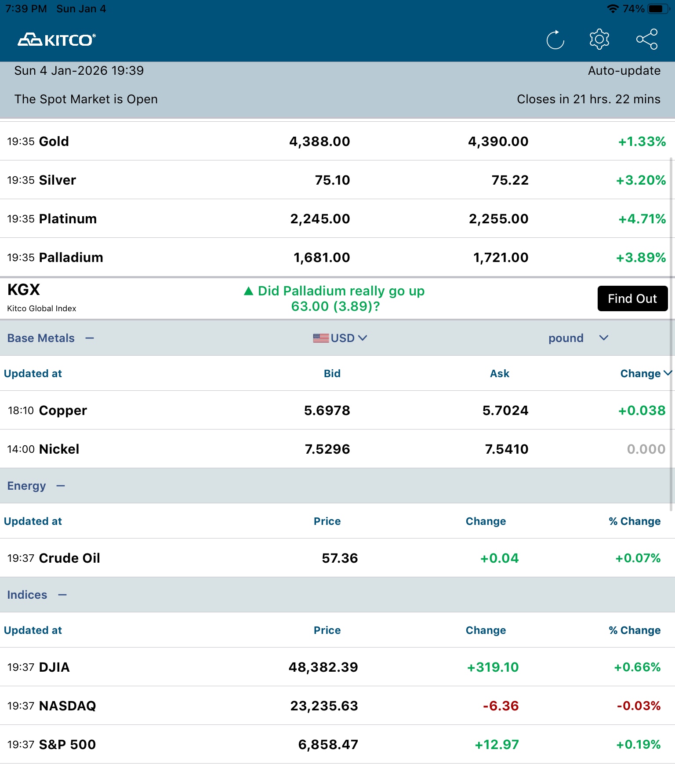
Task: Open settings gear icon
Action: tap(599, 40)
